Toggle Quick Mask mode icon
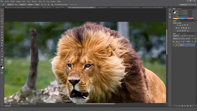Viewport: 197px width, 111px height. coord(2,70)
